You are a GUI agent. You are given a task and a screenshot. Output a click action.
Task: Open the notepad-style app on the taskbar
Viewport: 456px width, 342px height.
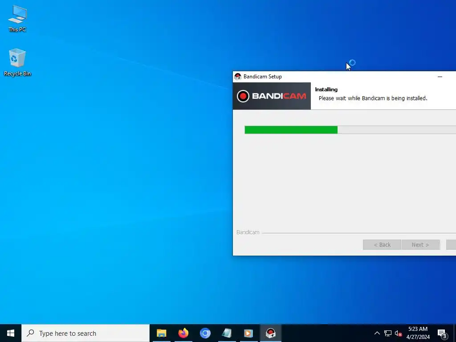227,333
